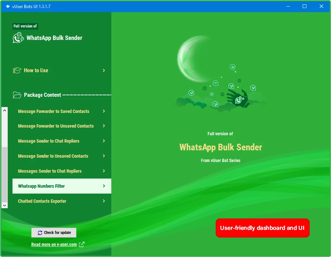Viewport: 331px width, 257px height.
Task: Expand chevron for Chatted Contacts Exporter
Action: [104, 201]
